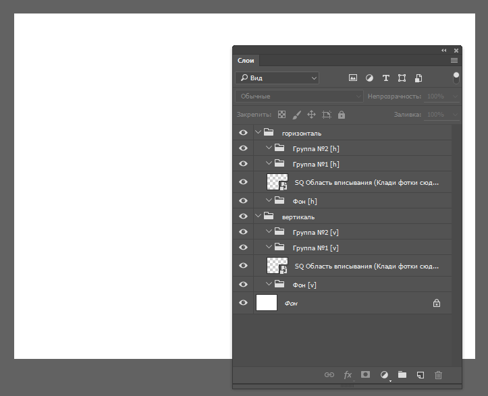This screenshot has width=488, height=396.
Task: Create new fill or adjustment layer
Action: [384, 375]
